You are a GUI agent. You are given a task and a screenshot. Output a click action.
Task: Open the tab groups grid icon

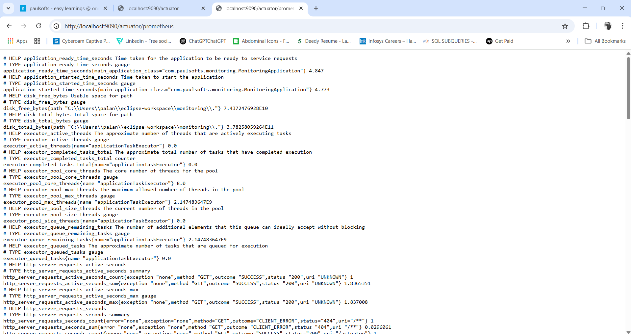(x=37, y=41)
